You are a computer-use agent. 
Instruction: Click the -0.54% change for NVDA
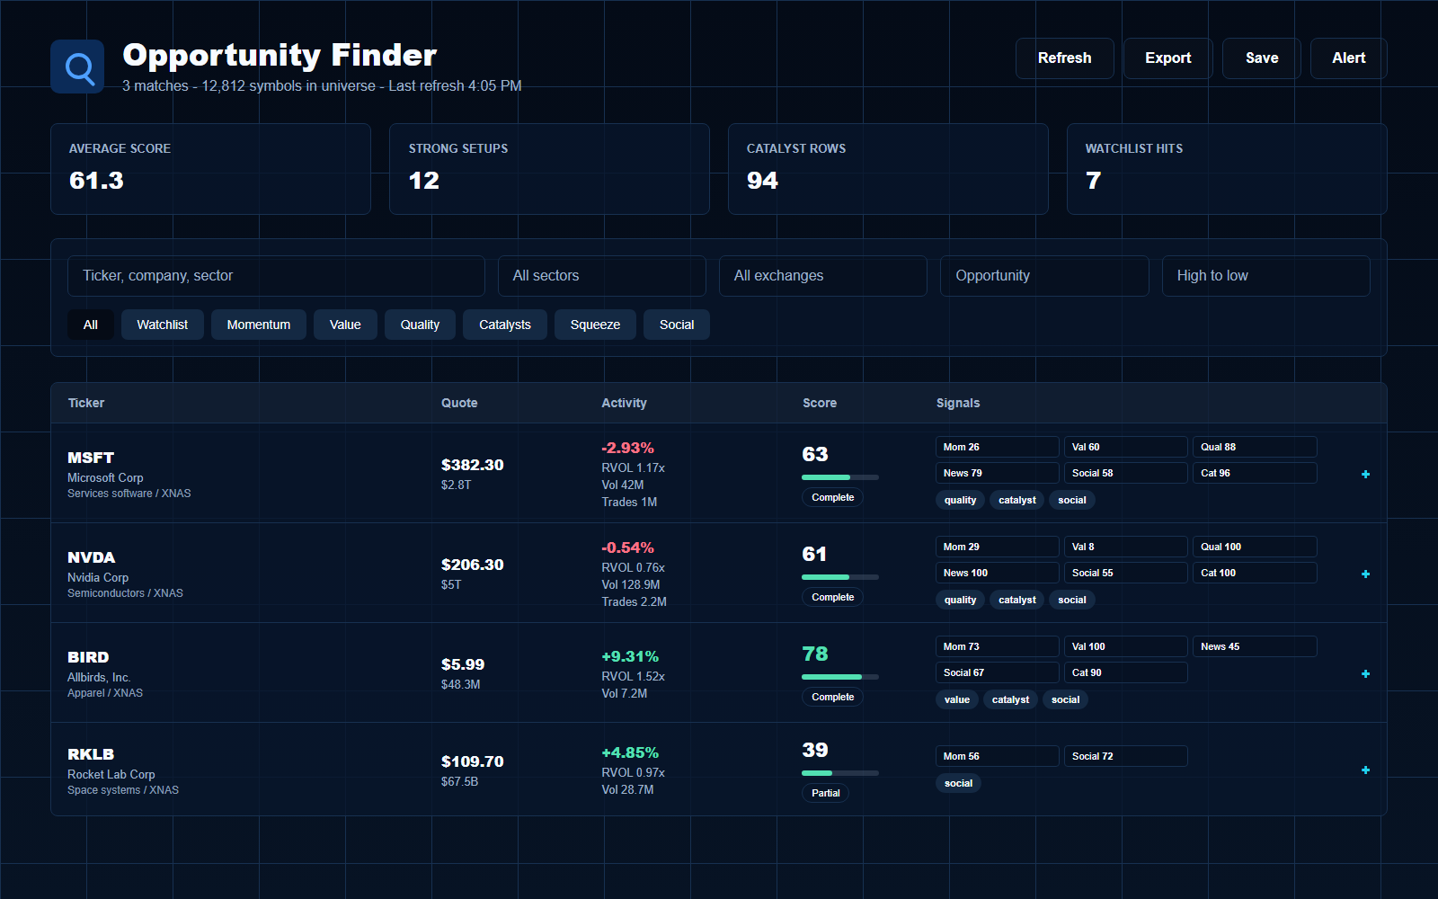click(x=627, y=547)
